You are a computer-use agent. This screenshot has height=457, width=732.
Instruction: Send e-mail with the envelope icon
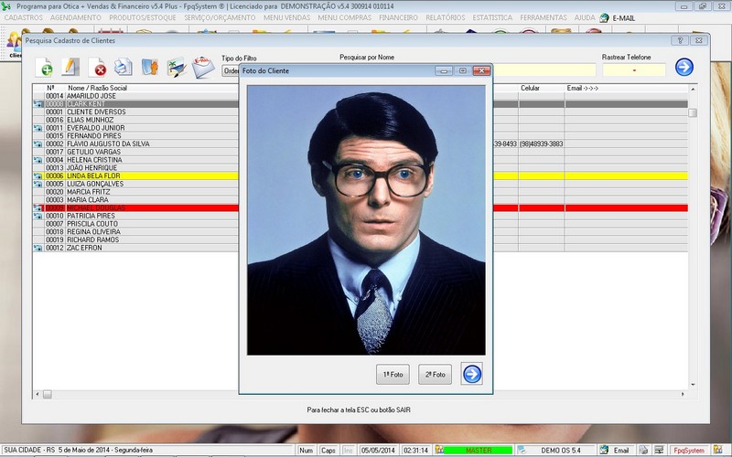click(x=203, y=67)
